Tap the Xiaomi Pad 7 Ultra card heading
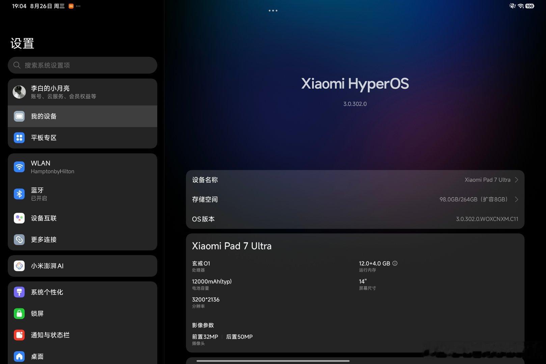The width and height of the screenshot is (546, 364). tap(232, 246)
